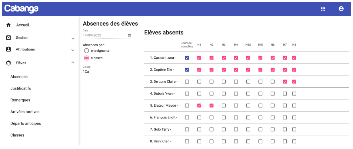This screenshot has width=353, height=149.
Task: Select the classes radio option
Action: 86,58
